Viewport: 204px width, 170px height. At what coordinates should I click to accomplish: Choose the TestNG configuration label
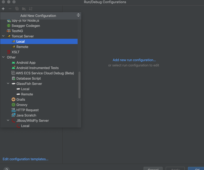pyautogui.click(x=17, y=31)
